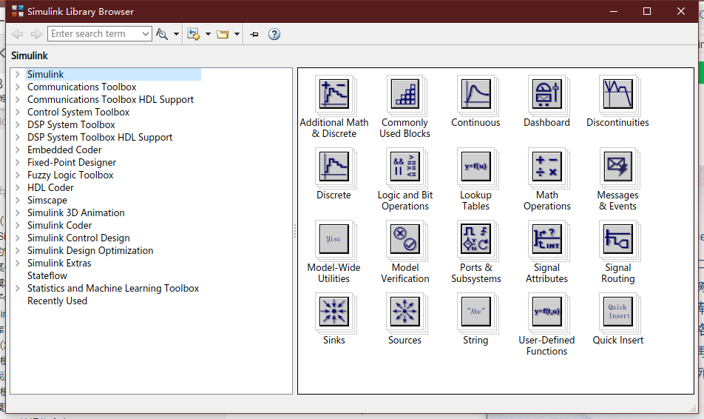Select Simulink Control Design library
Image resolution: width=704 pixels, height=419 pixels.
point(78,238)
